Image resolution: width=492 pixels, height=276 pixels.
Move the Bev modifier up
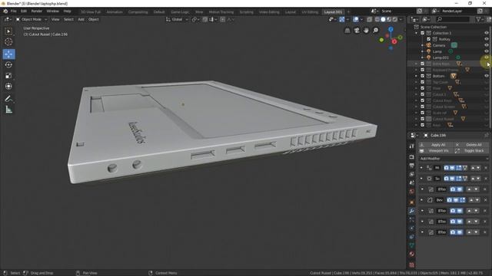(471, 200)
